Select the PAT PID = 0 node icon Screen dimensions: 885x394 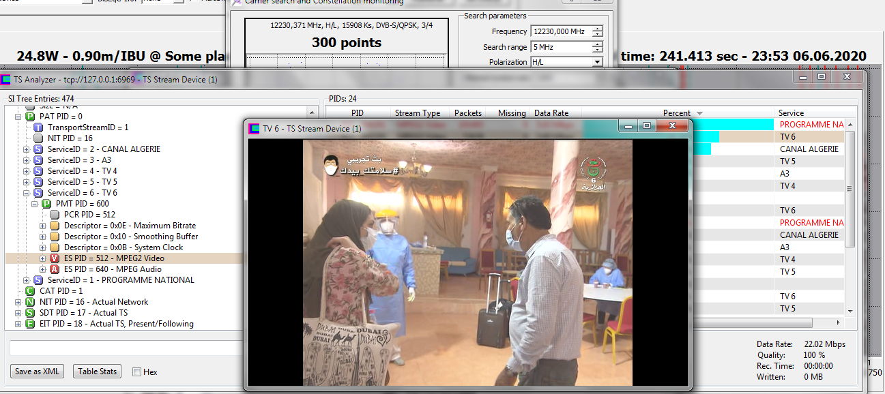pos(30,117)
